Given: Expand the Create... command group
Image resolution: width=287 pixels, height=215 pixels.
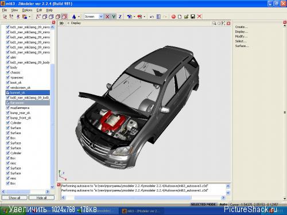Looking at the screenshot, I should tap(241, 27).
